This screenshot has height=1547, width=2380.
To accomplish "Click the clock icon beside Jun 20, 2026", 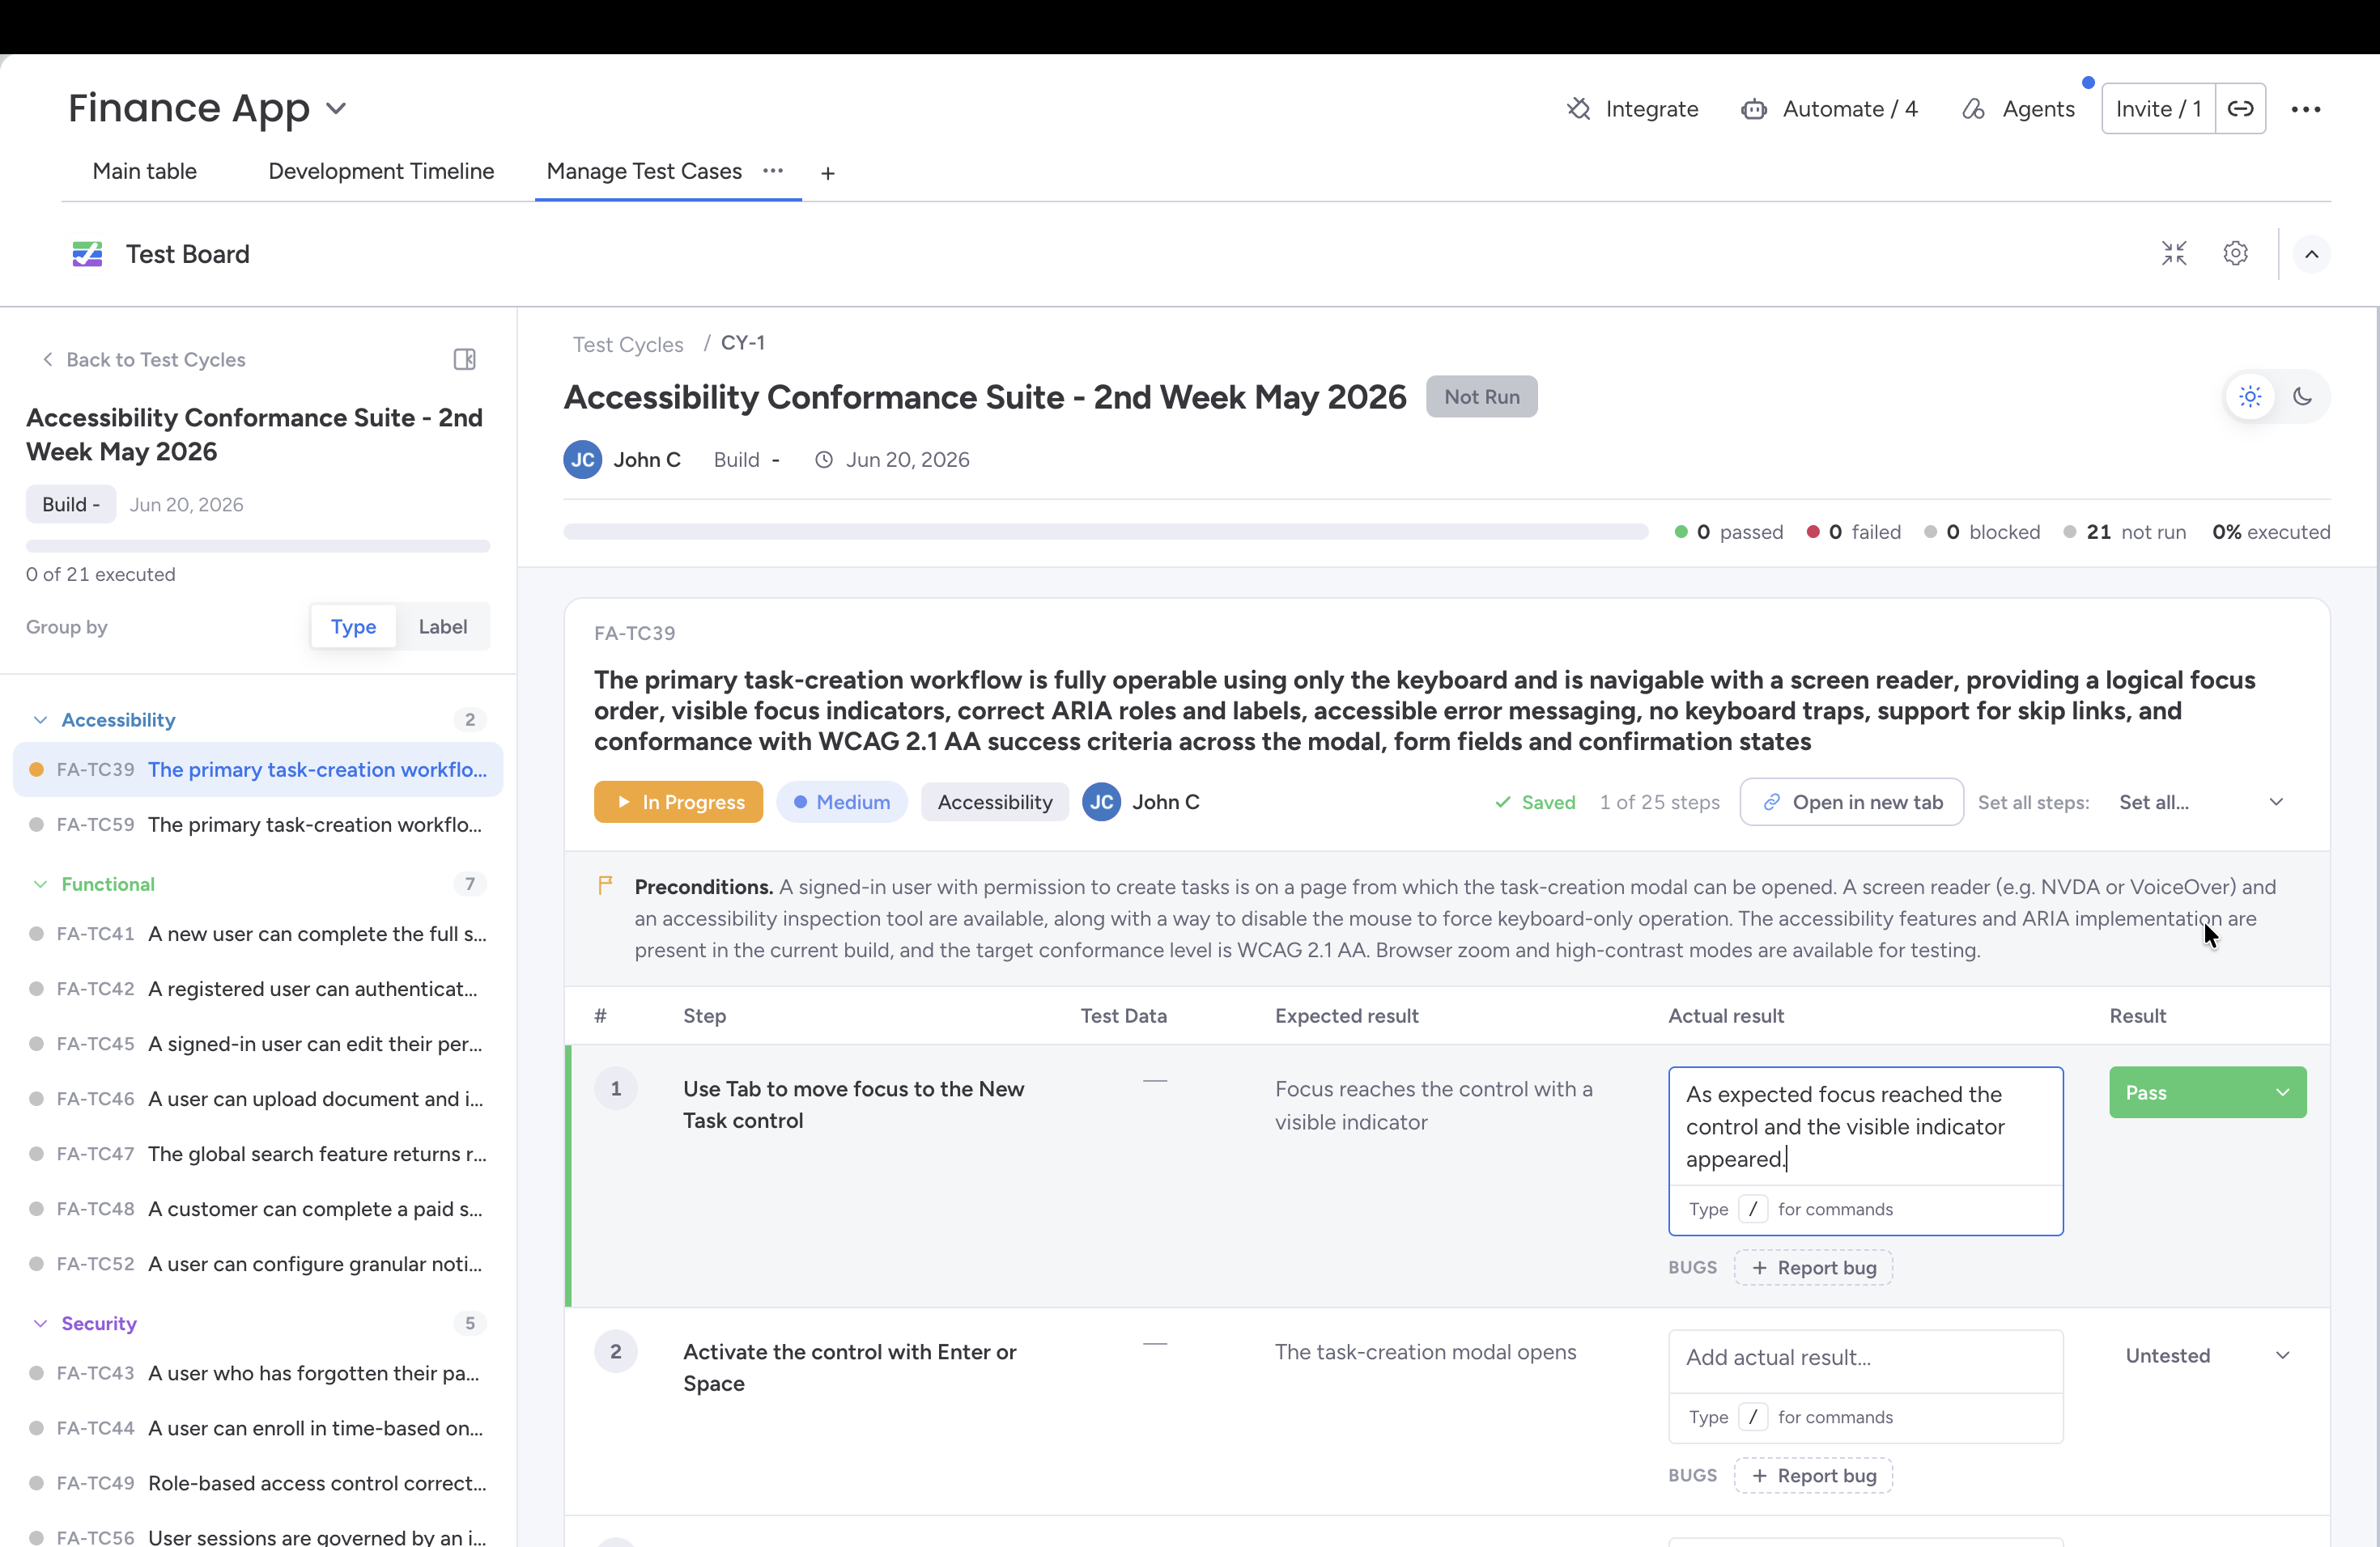I will click(824, 460).
